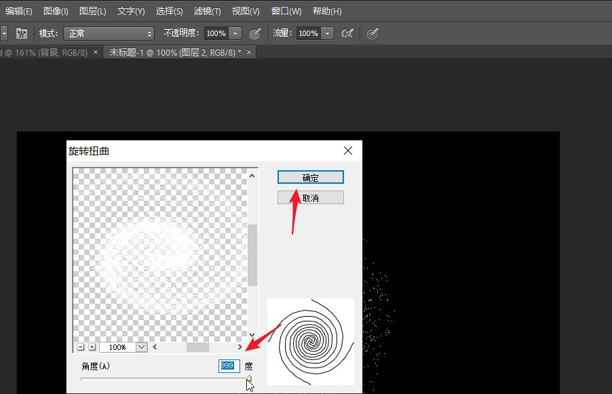
Task: Click the 角度(A) label
Action: (x=96, y=366)
